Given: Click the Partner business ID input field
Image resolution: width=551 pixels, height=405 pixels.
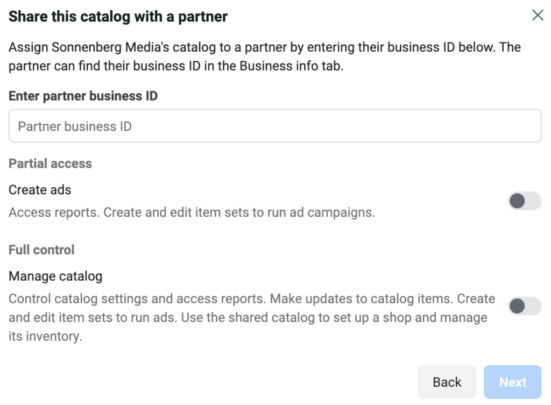Looking at the screenshot, I should tap(274, 125).
